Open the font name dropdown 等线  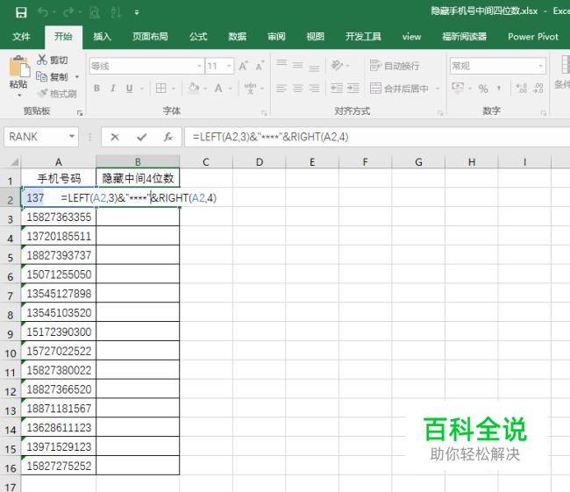(x=199, y=66)
